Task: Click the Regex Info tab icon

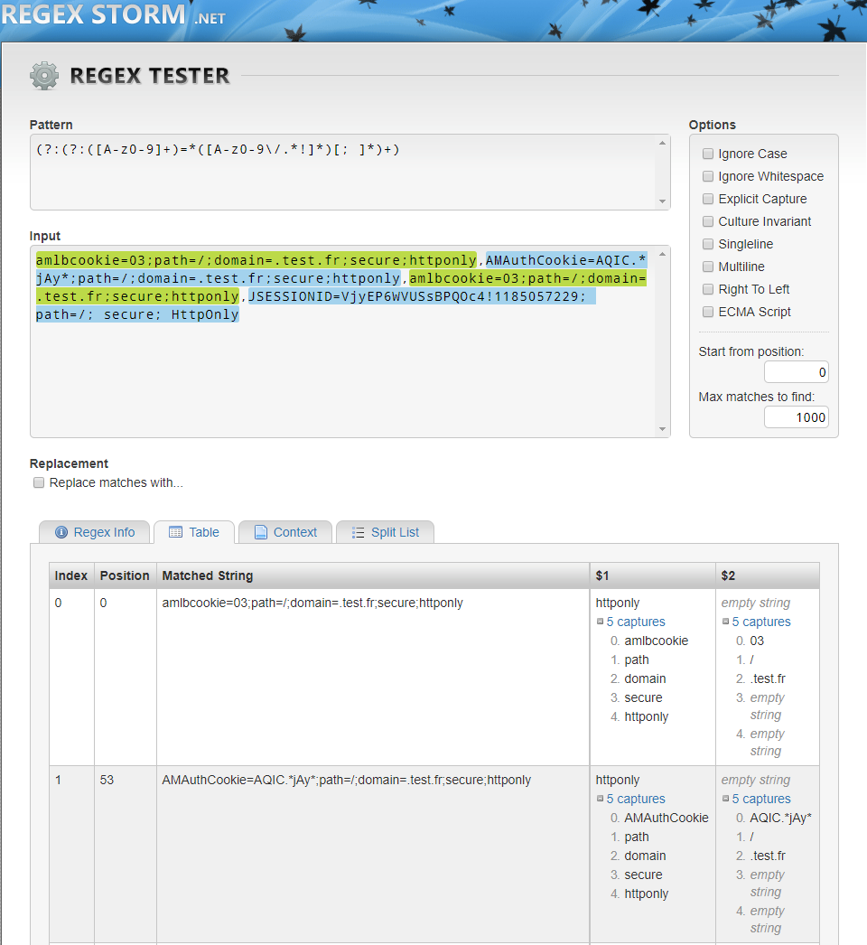Action: click(x=61, y=532)
